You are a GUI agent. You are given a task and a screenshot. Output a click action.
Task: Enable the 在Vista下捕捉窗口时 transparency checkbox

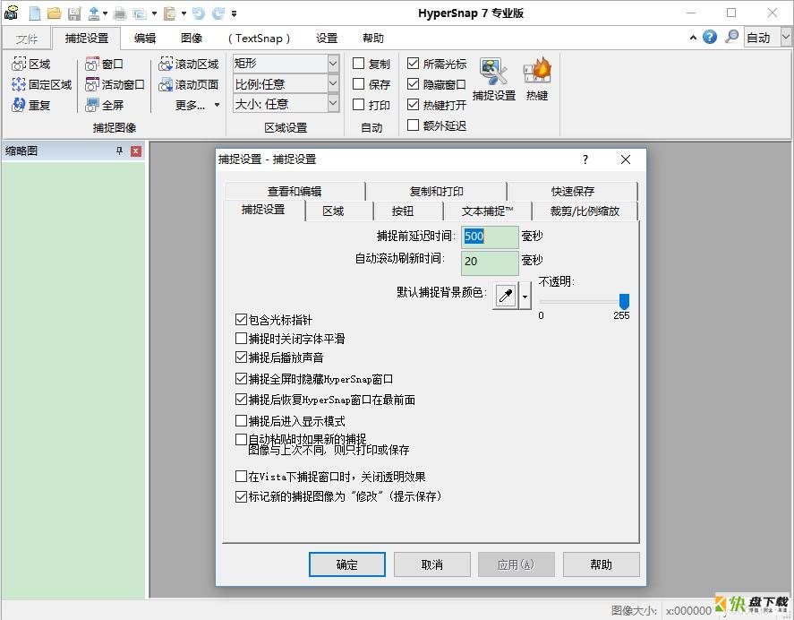(241, 477)
